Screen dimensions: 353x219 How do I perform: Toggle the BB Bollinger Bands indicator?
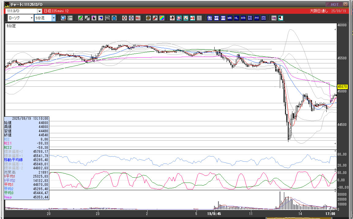coord(223,18)
